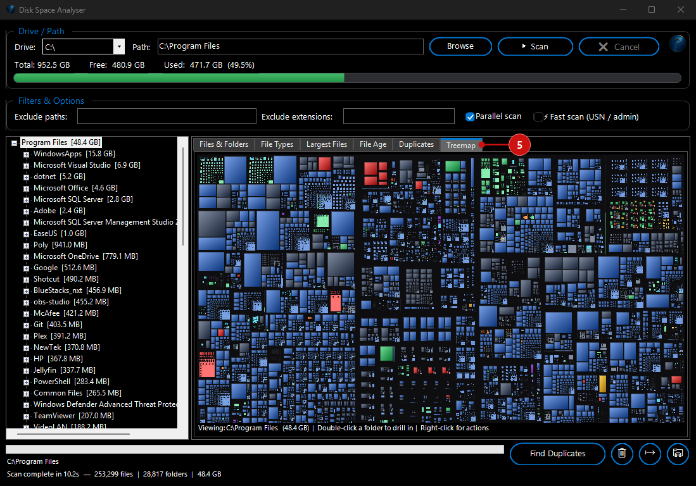Click the Browse button
Viewport: 696px width, 486px height.
pyautogui.click(x=460, y=46)
